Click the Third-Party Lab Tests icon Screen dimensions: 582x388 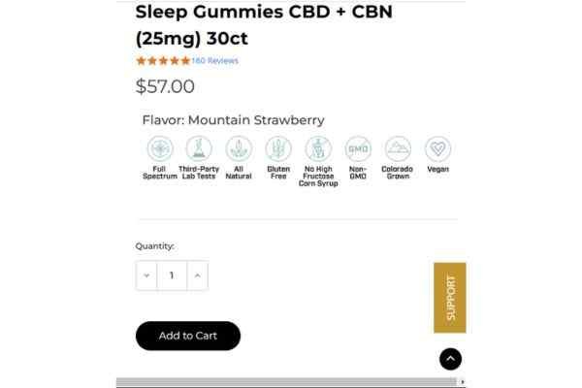(199, 148)
